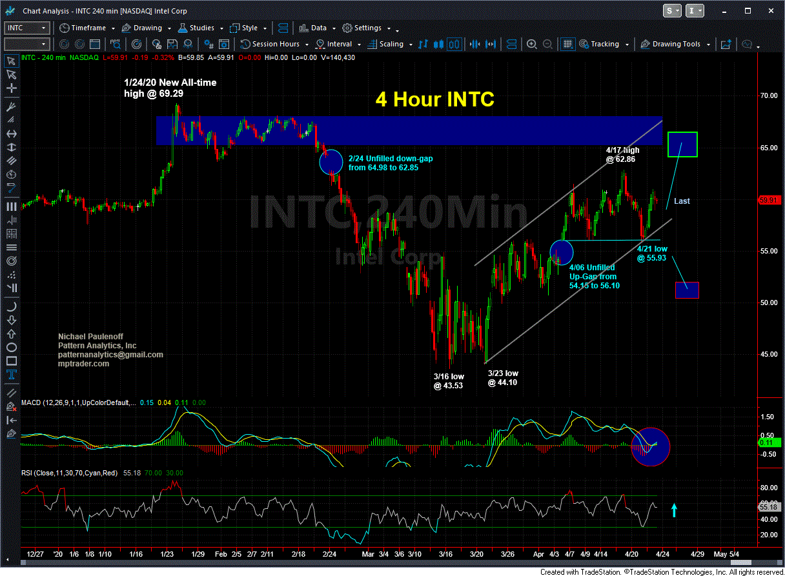Open the INTC symbol dropdown
The width and height of the screenshot is (785, 576).
point(44,28)
